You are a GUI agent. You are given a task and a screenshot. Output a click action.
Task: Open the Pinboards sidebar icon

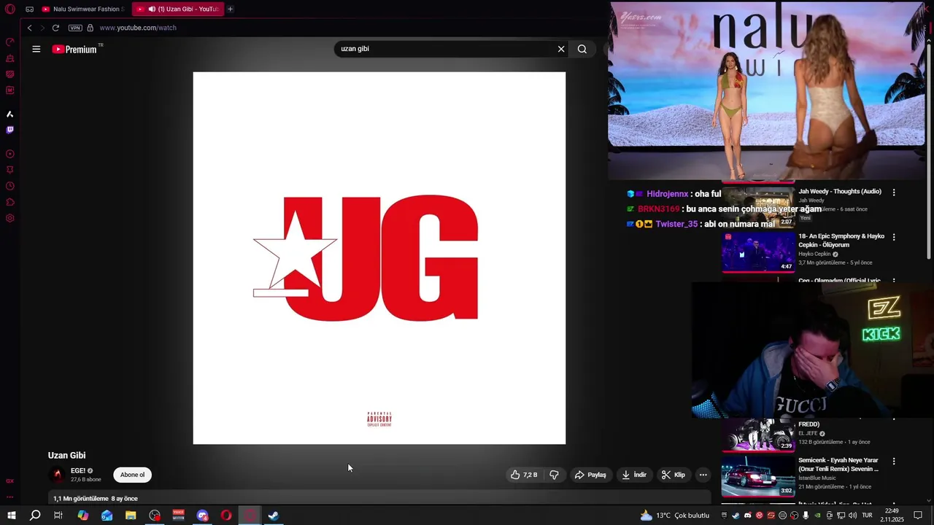[10, 170]
